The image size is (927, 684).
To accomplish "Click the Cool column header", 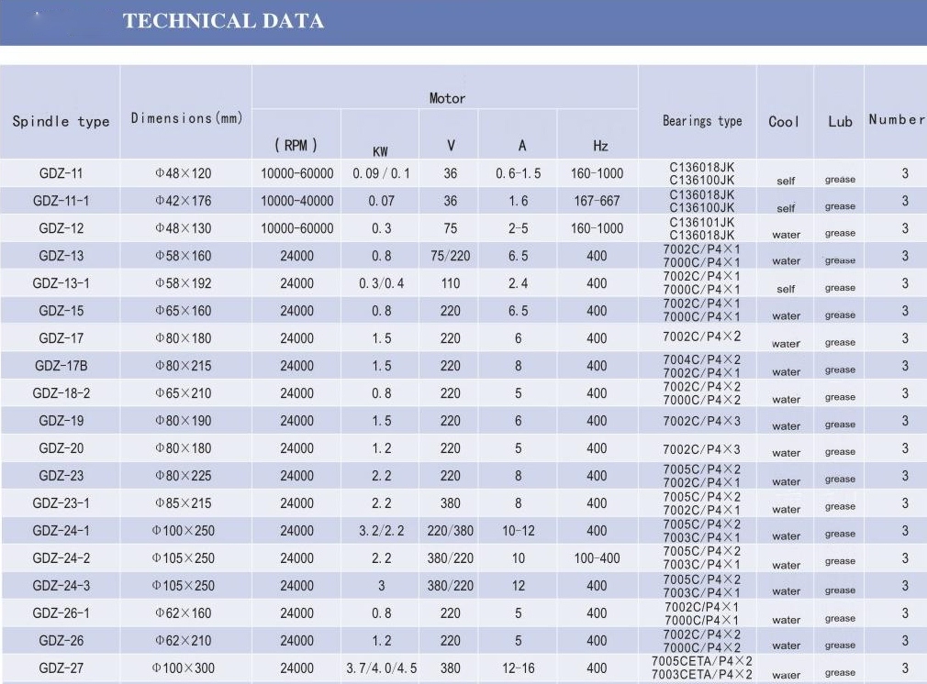I will pos(784,122).
